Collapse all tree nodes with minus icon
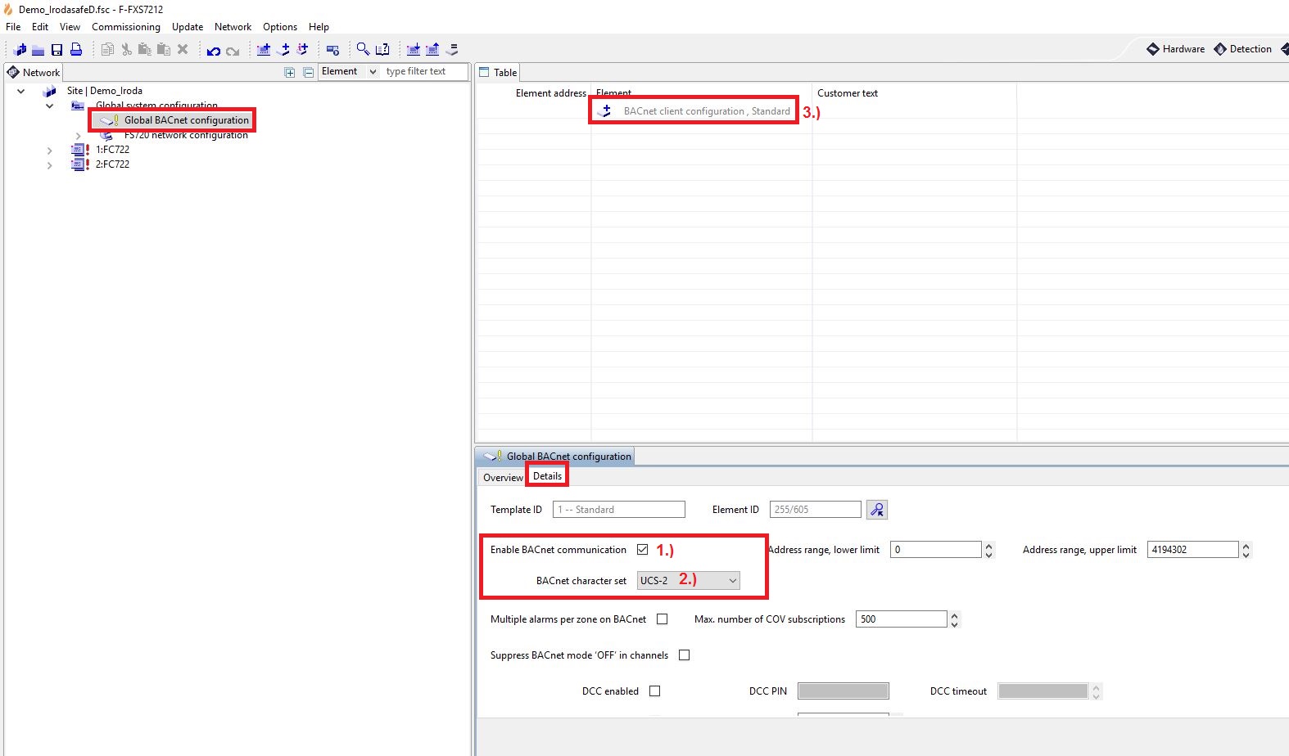 pyautogui.click(x=309, y=73)
